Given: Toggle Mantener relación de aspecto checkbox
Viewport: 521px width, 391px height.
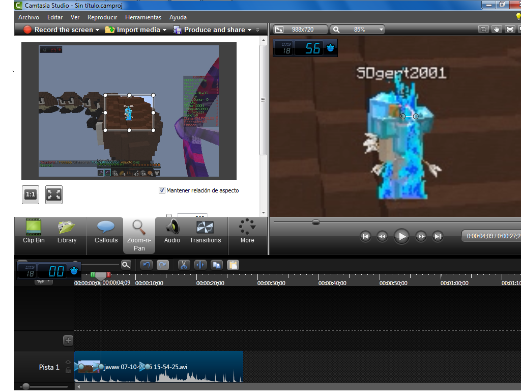Looking at the screenshot, I should click(162, 190).
